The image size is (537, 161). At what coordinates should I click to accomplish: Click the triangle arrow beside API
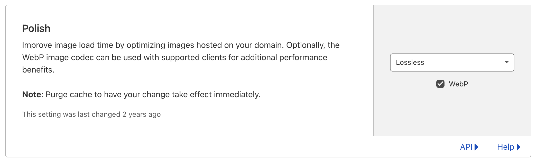(476, 147)
